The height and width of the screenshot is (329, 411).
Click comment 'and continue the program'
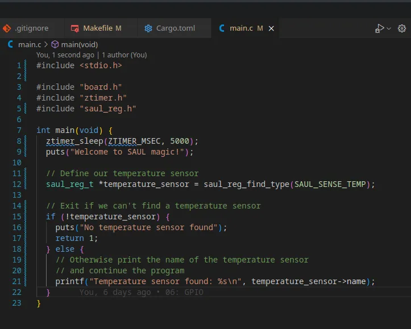[120, 270]
